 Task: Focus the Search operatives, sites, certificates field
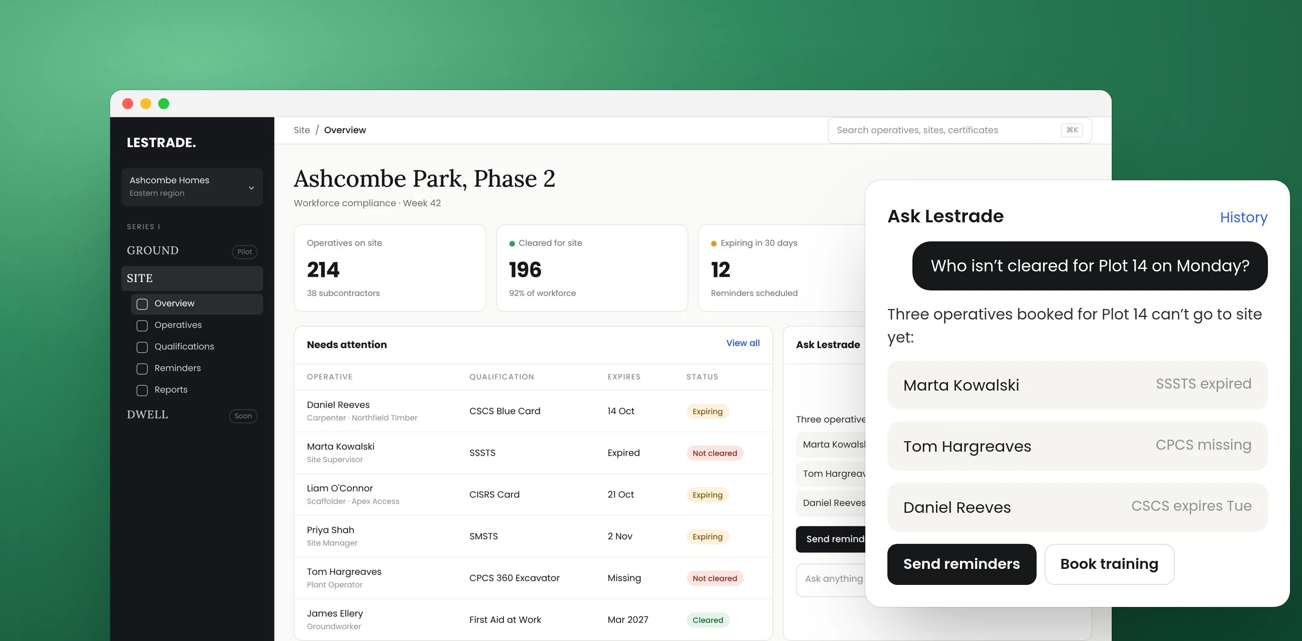(x=959, y=130)
